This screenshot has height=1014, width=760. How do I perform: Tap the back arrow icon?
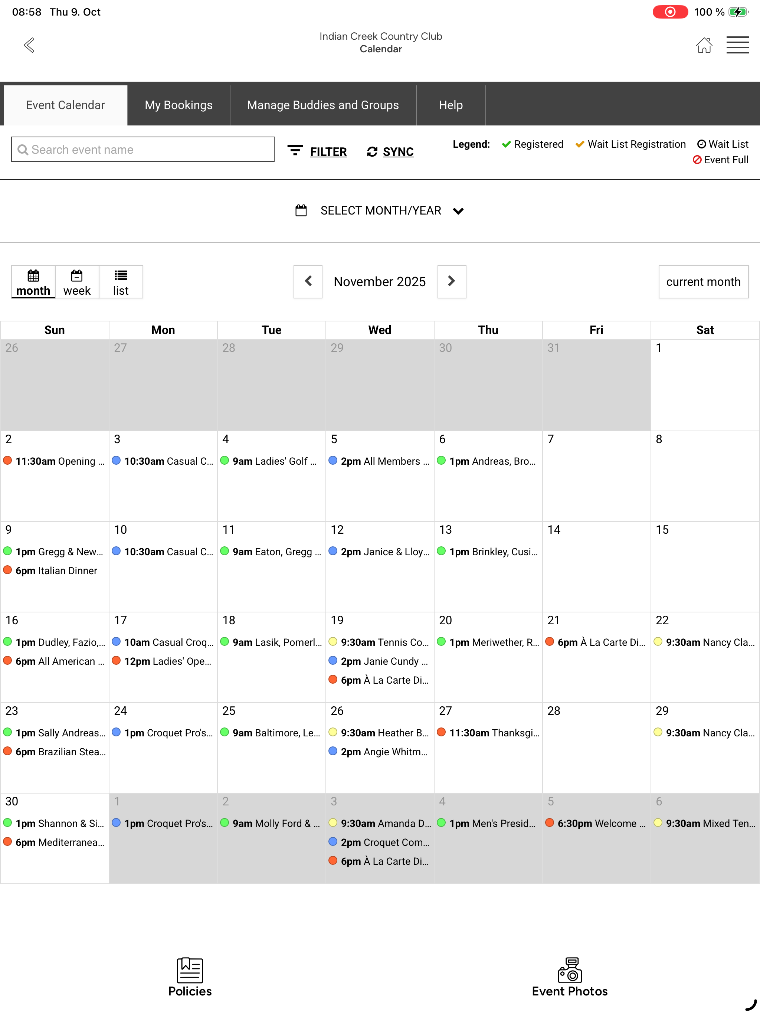(29, 45)
